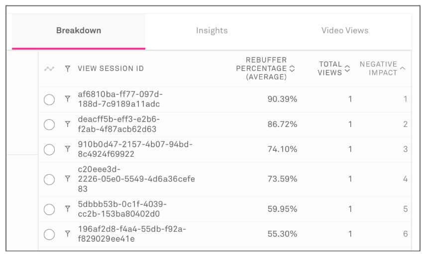Sort by Rebuffer Percentage (Average)
The image size is (426, 259).
point(292,69)
